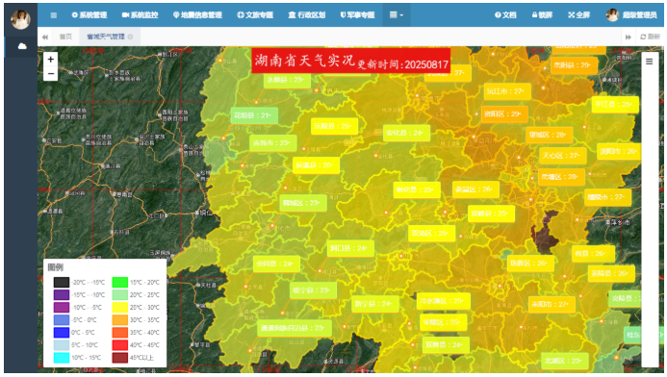The height and width of the screenshot is (377, 667).
Task: Click the 图例 legend heading
Action: click(x=56, y=267)
